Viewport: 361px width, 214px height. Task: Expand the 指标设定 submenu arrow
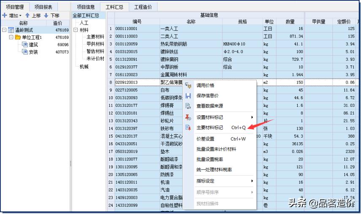(252, 181)
